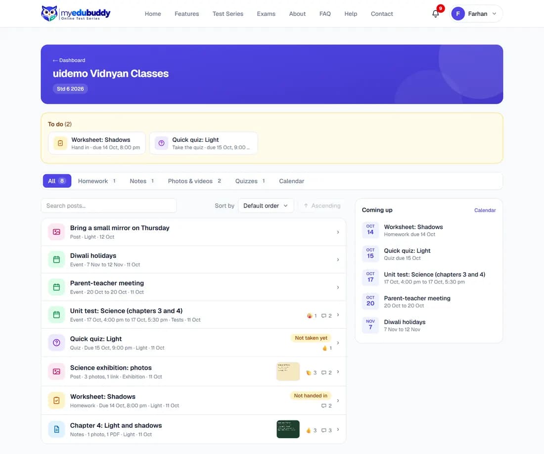The height and width of the screenshot is (454, 544).
Task: Click comment icon on Unit test: Science post
Action: coord(324,316)
